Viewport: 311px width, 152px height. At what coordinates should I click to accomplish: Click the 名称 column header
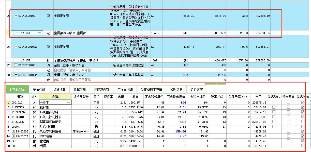[55, 97]
